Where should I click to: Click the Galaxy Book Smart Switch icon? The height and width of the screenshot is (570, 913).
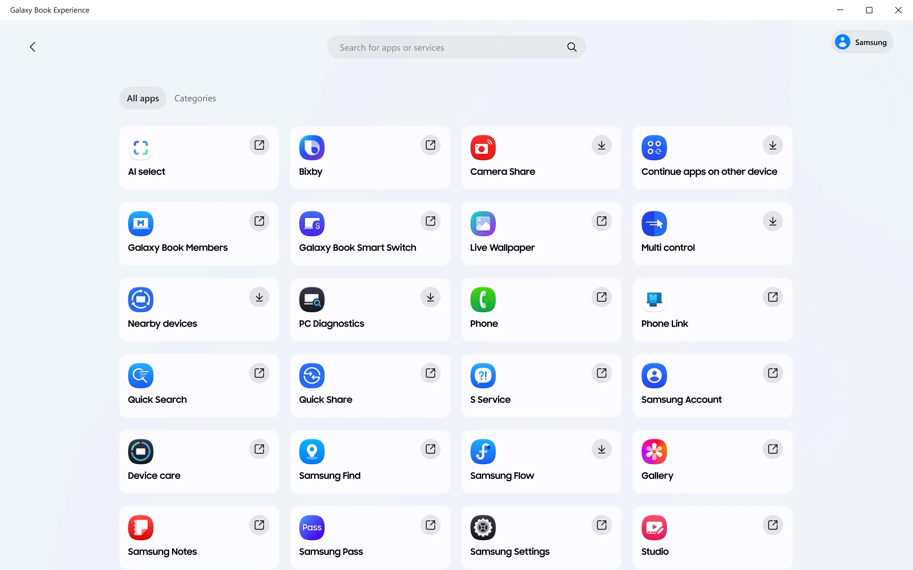312,224
